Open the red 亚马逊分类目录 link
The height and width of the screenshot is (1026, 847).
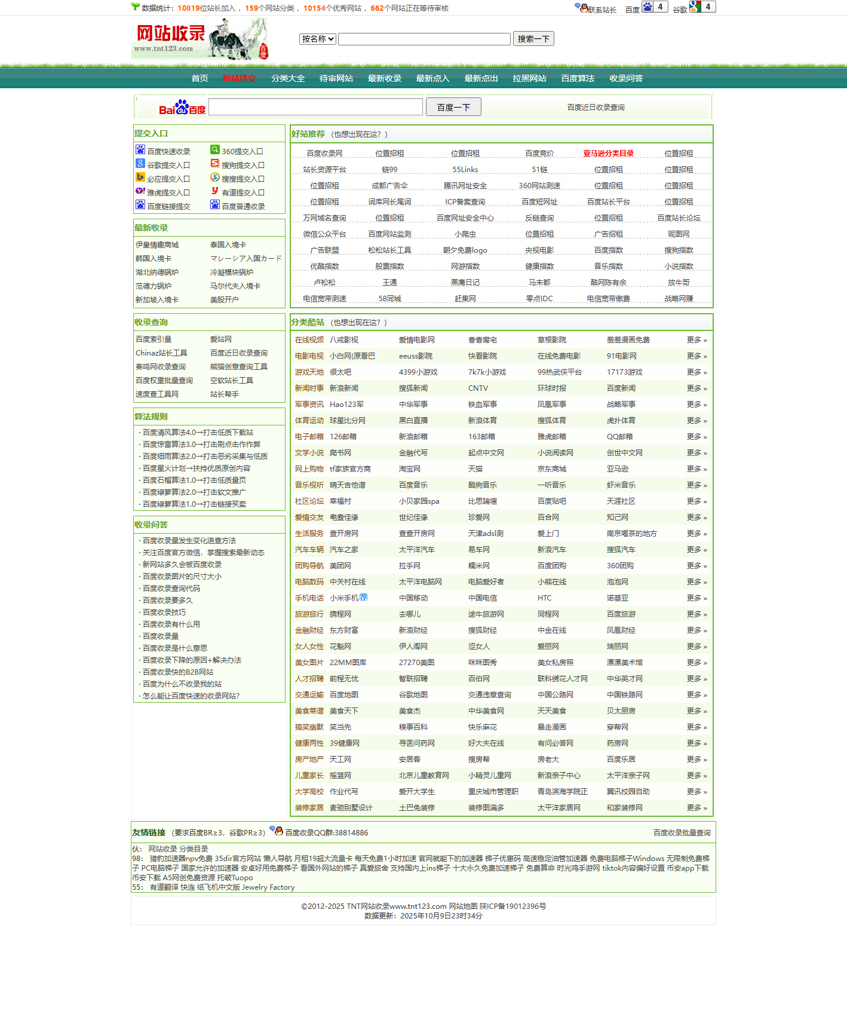pyautogui.click(x=608, y=154)
